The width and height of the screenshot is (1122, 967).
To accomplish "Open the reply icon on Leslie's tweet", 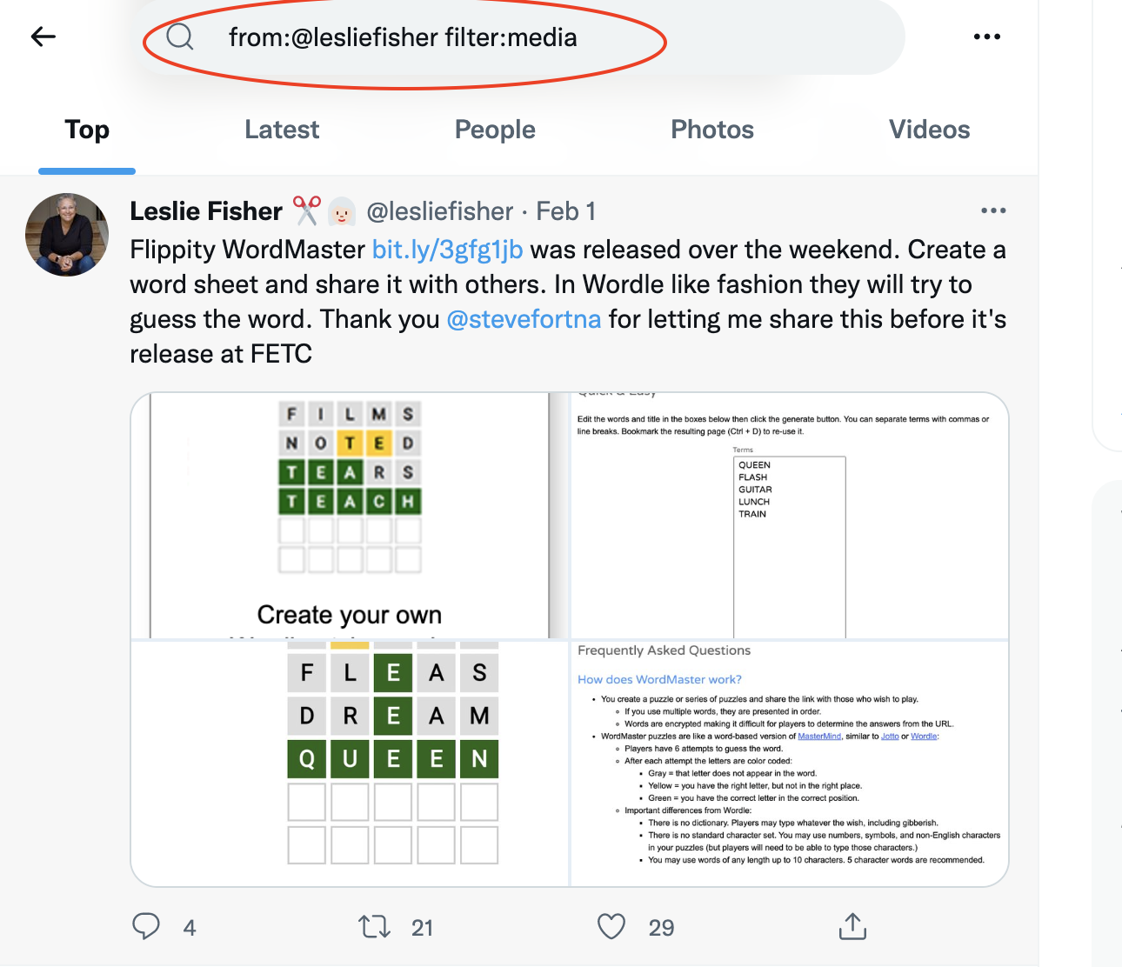I will point(146,927).
